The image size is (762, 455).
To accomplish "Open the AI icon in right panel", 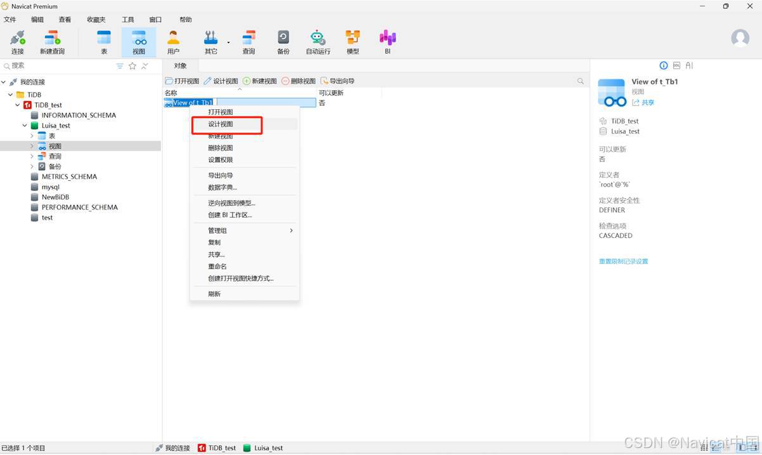I will pos(689,65).
